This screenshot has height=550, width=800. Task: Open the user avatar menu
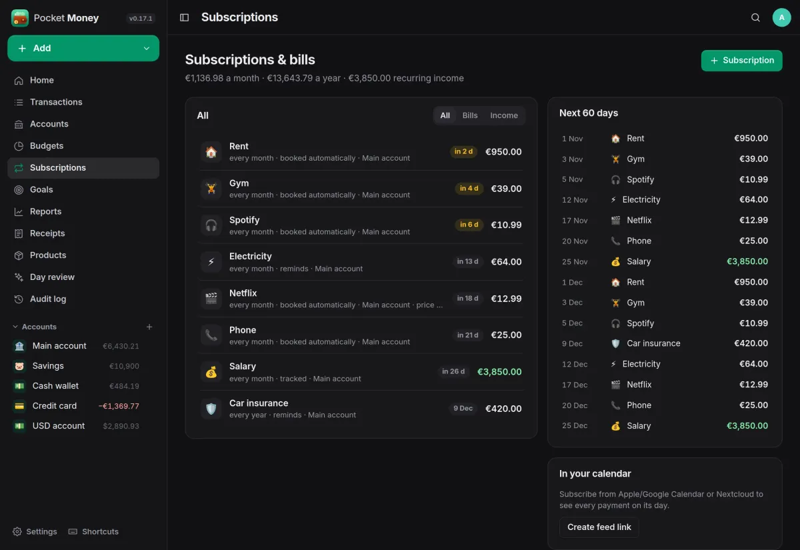781,17
